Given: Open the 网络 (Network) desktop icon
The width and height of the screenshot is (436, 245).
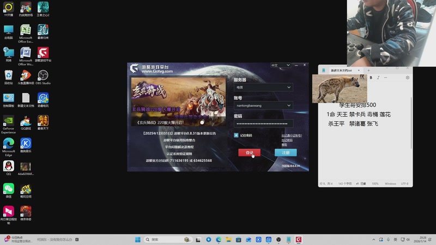Looking at the screenshot, I should [9, 54].
